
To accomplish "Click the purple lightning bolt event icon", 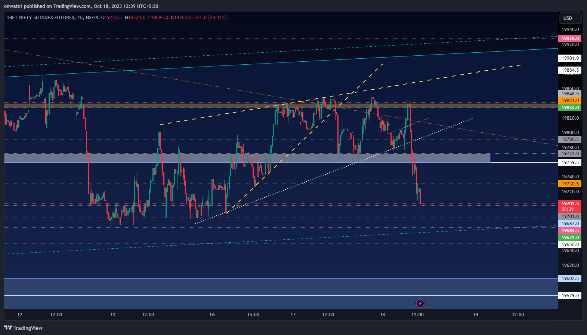I will (420, 303).
